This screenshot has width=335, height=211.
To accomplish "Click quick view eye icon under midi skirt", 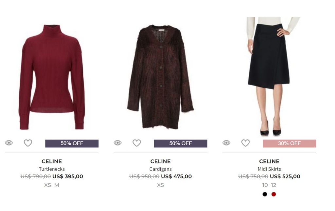I will (x=226, y=143).
